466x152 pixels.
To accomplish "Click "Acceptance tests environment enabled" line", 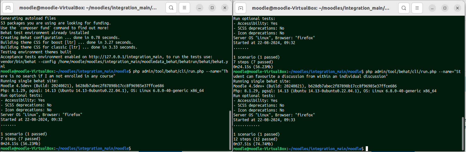I will click(x=107, y=57).
